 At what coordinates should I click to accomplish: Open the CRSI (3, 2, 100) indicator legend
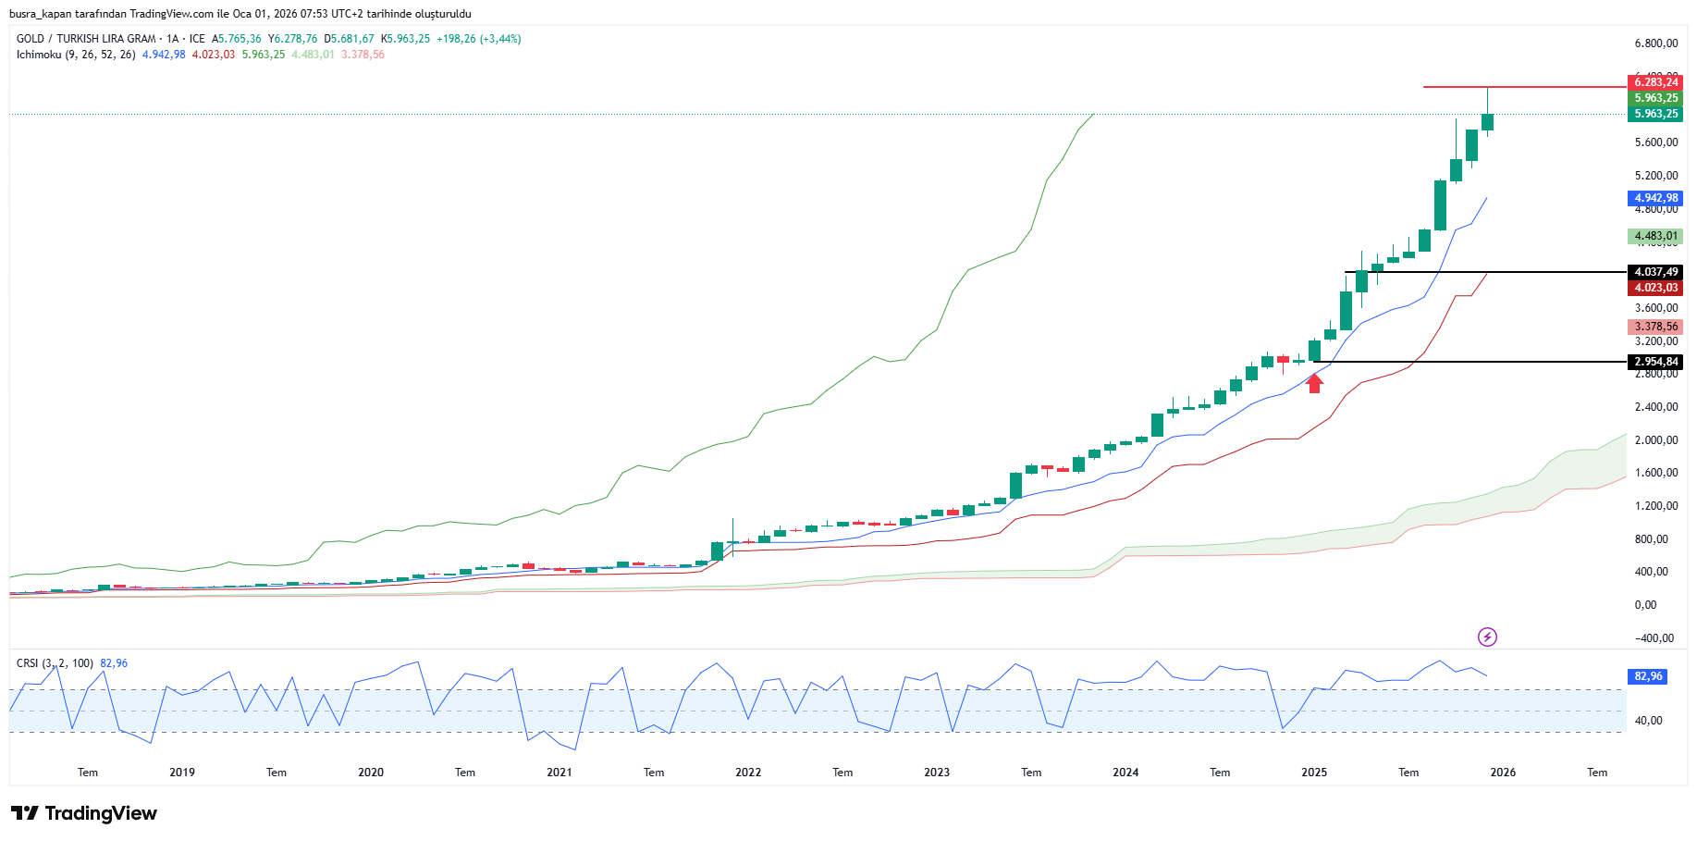click(55, 663)
